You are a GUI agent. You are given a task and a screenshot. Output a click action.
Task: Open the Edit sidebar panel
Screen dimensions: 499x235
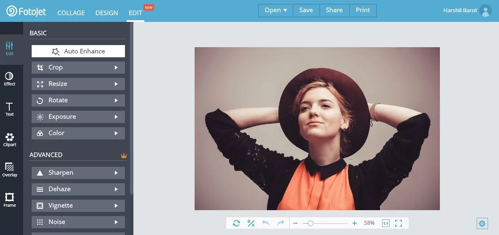click(x=10, y=48)
